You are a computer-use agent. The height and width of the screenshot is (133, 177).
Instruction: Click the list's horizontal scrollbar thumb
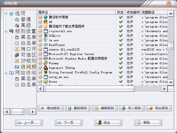(89, 89)
